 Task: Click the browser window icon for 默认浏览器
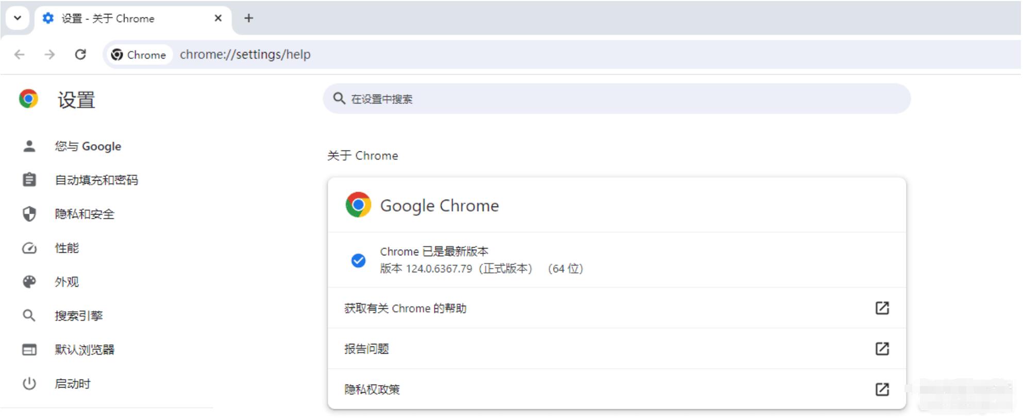coord(29,350)
